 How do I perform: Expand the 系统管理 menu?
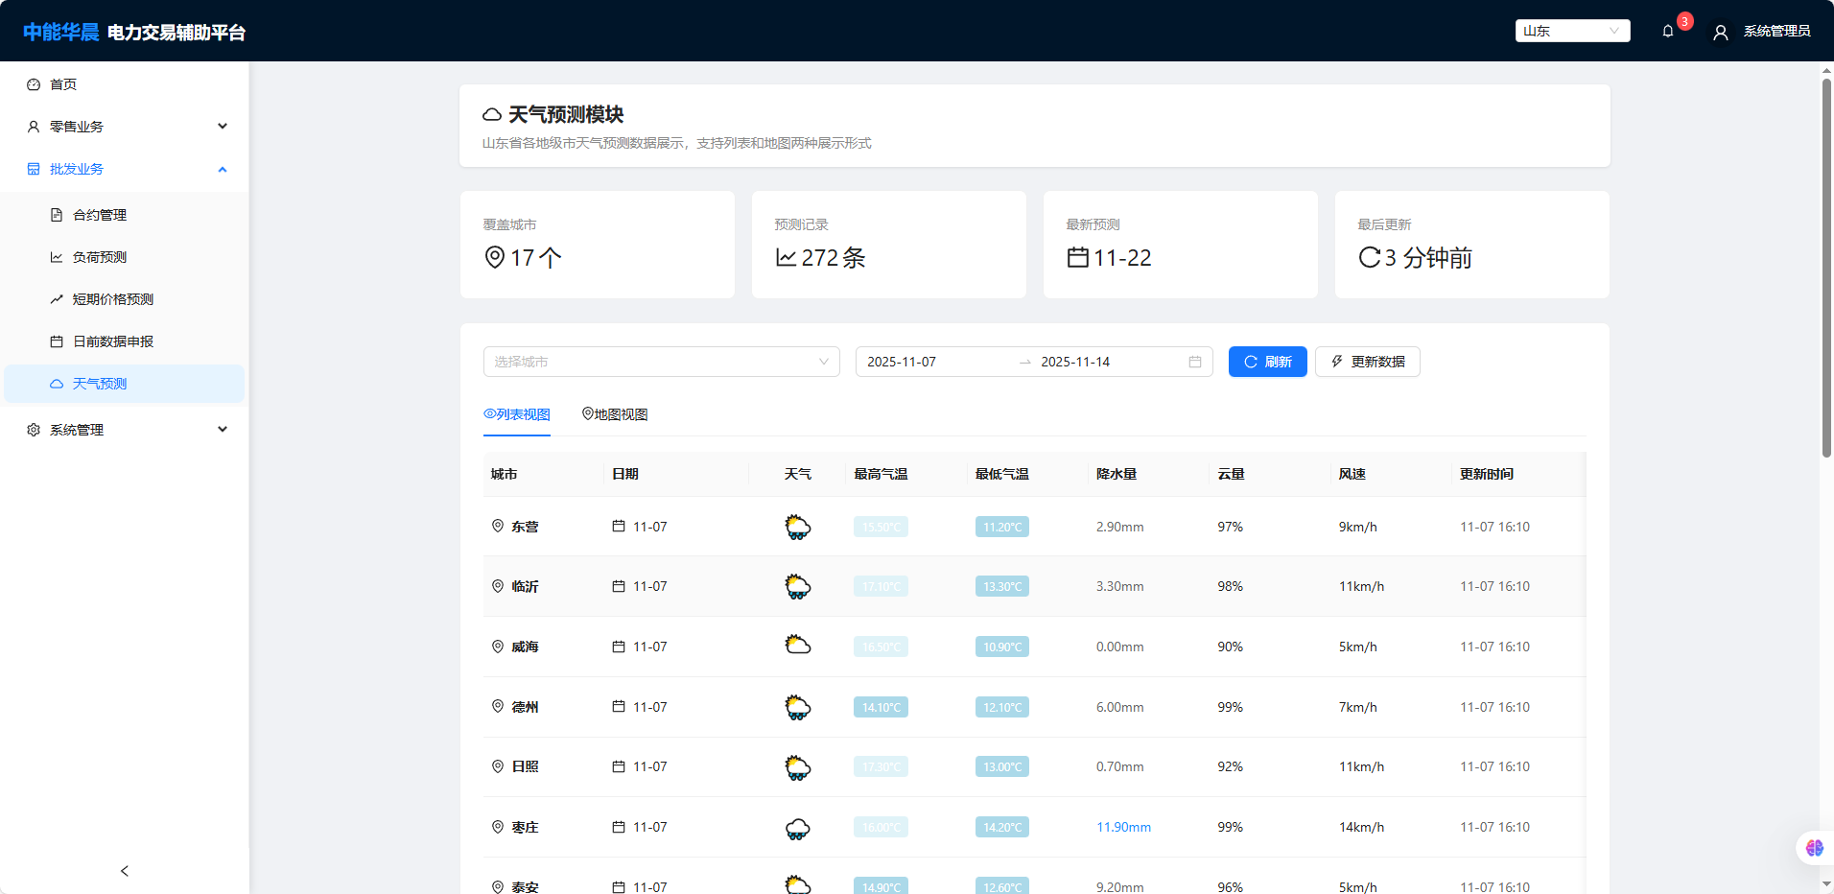coord(223,429)
